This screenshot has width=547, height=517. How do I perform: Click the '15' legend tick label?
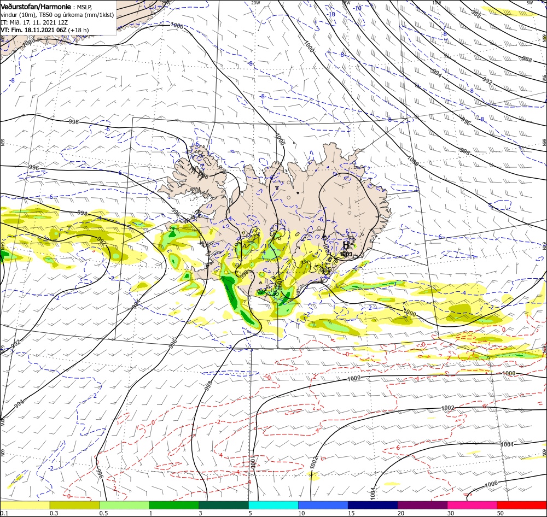[x=351, y=513]
